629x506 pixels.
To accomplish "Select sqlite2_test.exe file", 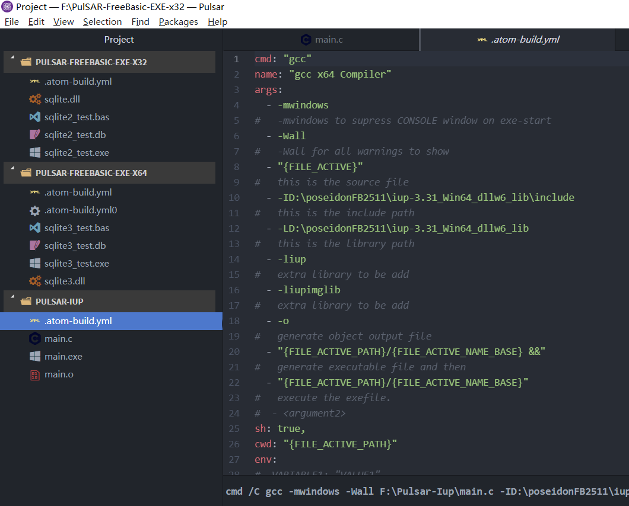I will (77, 152).
